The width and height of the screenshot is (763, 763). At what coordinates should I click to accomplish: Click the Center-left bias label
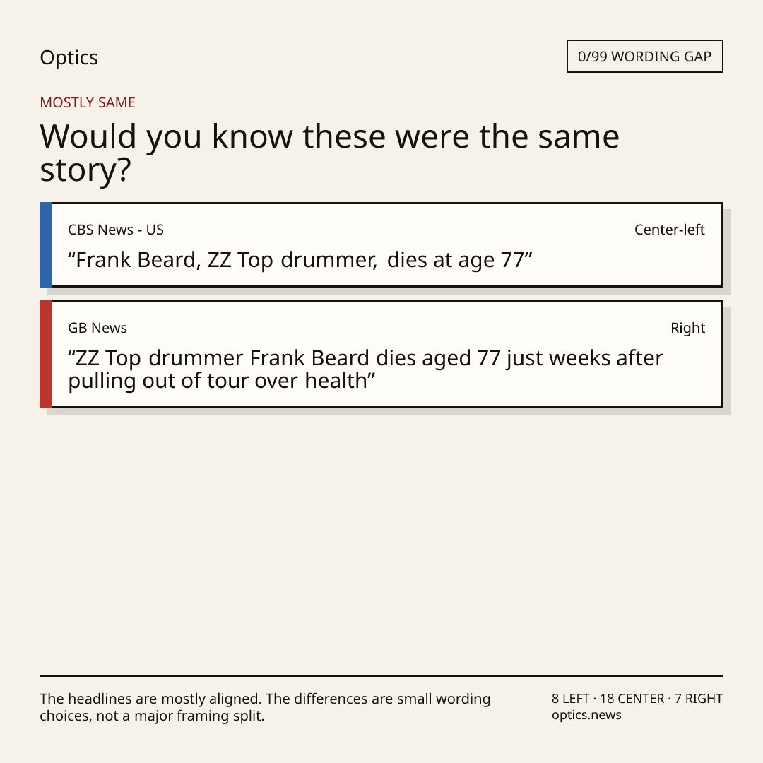tap(670, 230)
